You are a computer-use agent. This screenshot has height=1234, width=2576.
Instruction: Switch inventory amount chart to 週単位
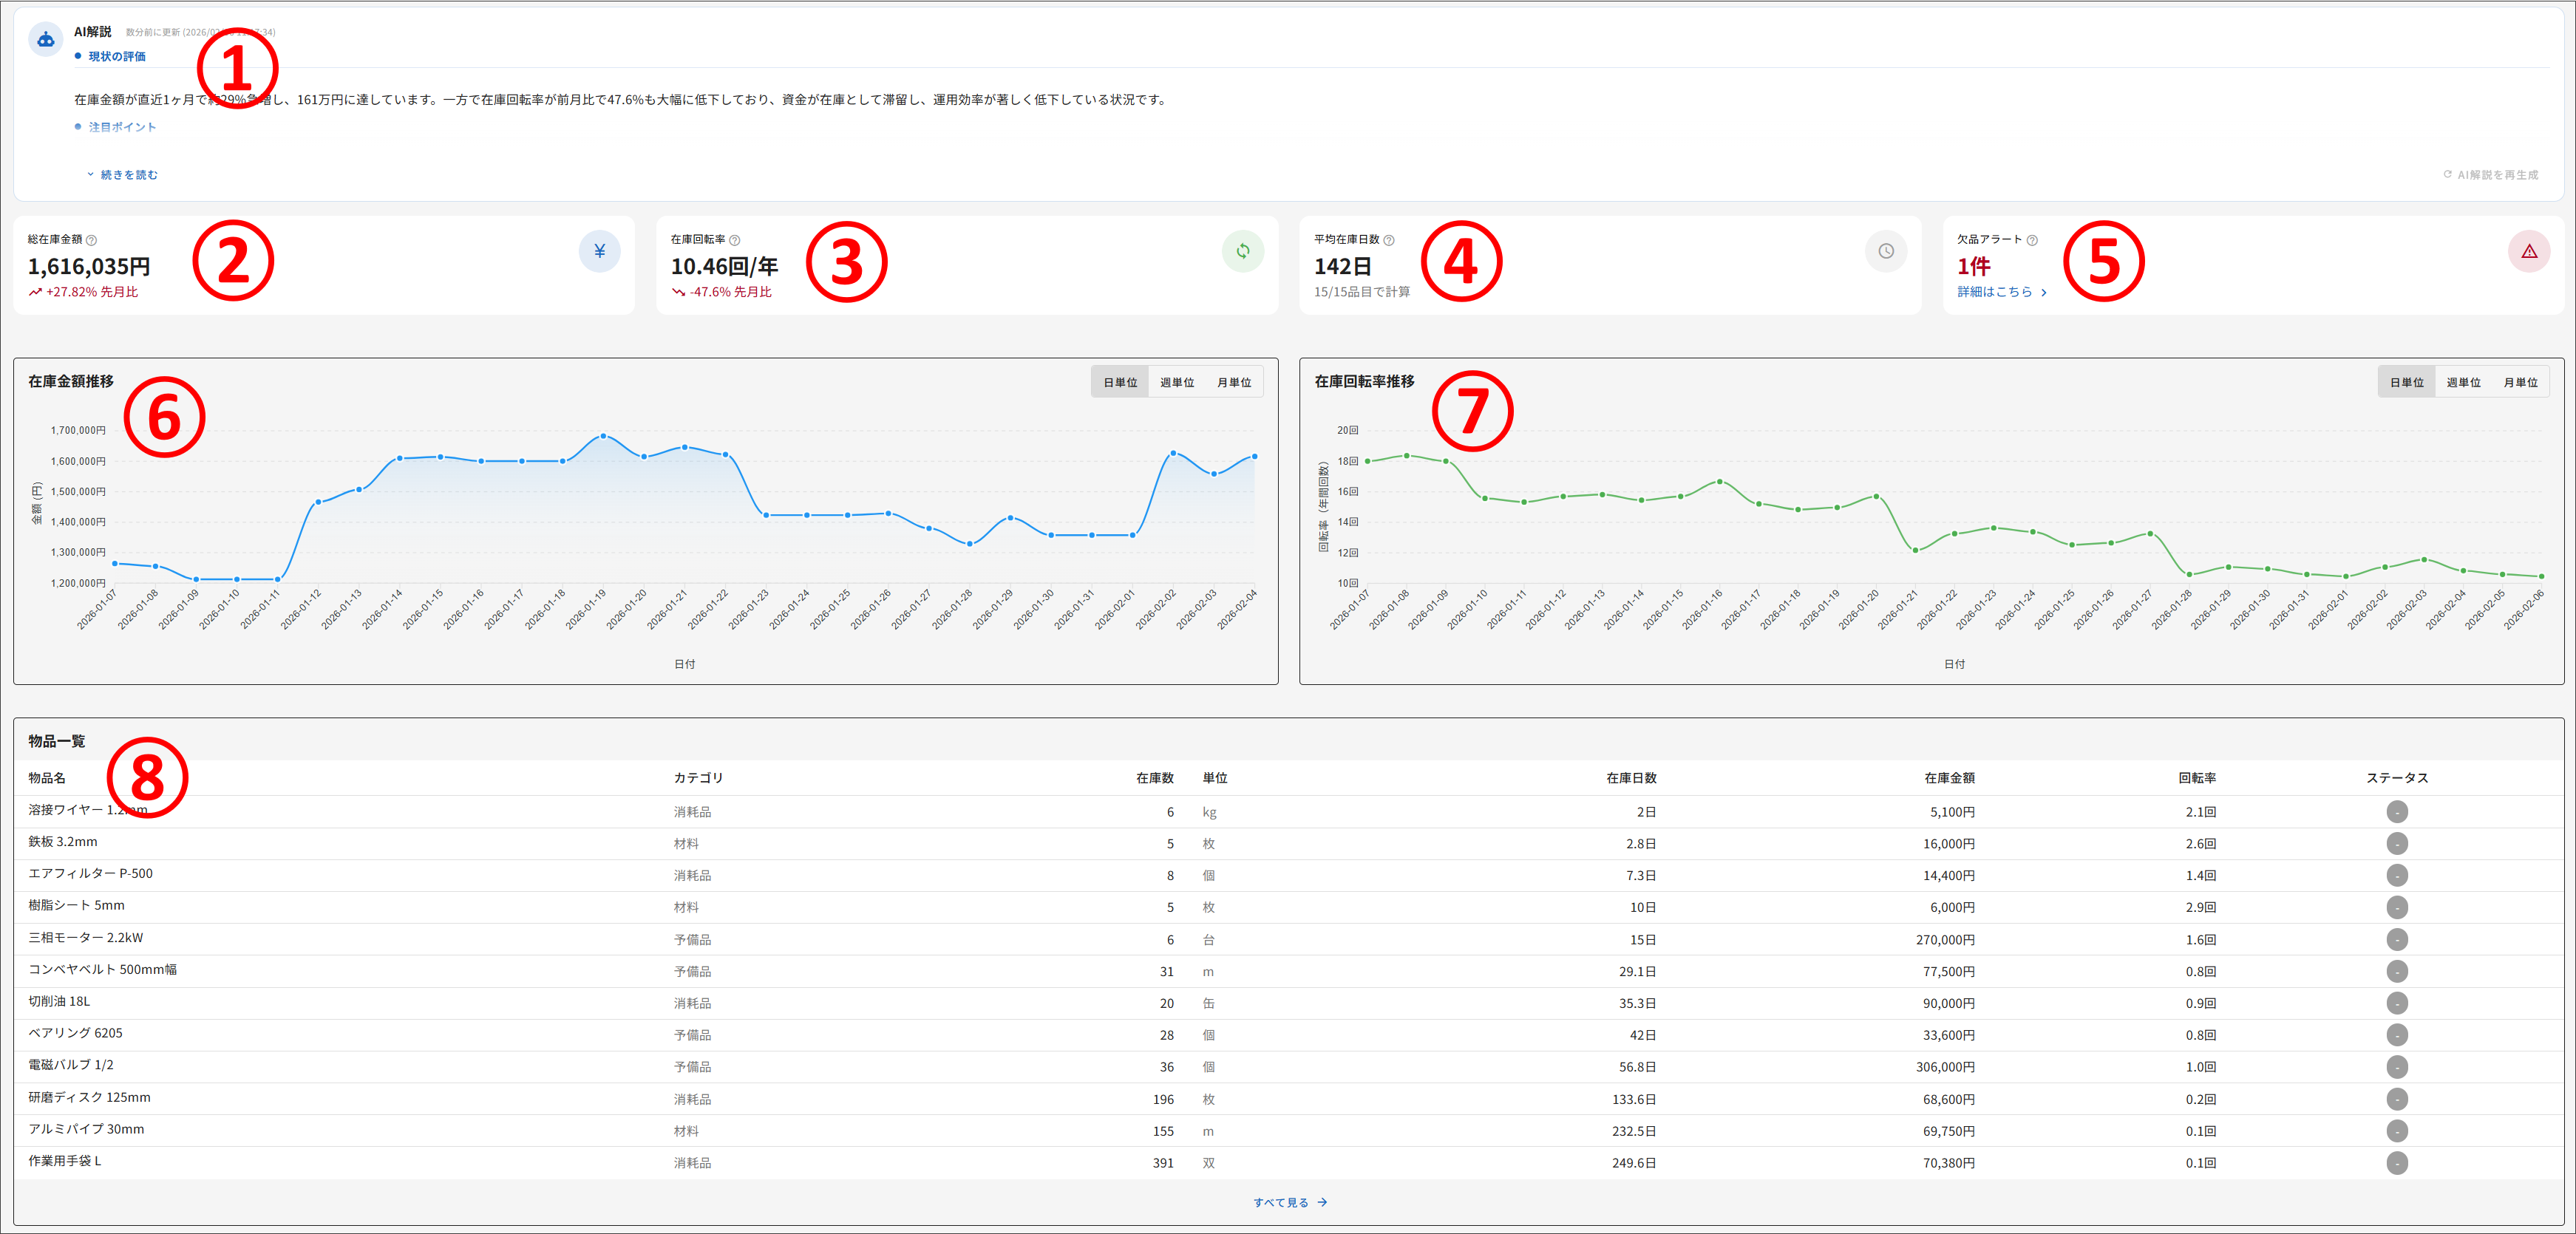pyautogui.click(x=1177, y=382)
